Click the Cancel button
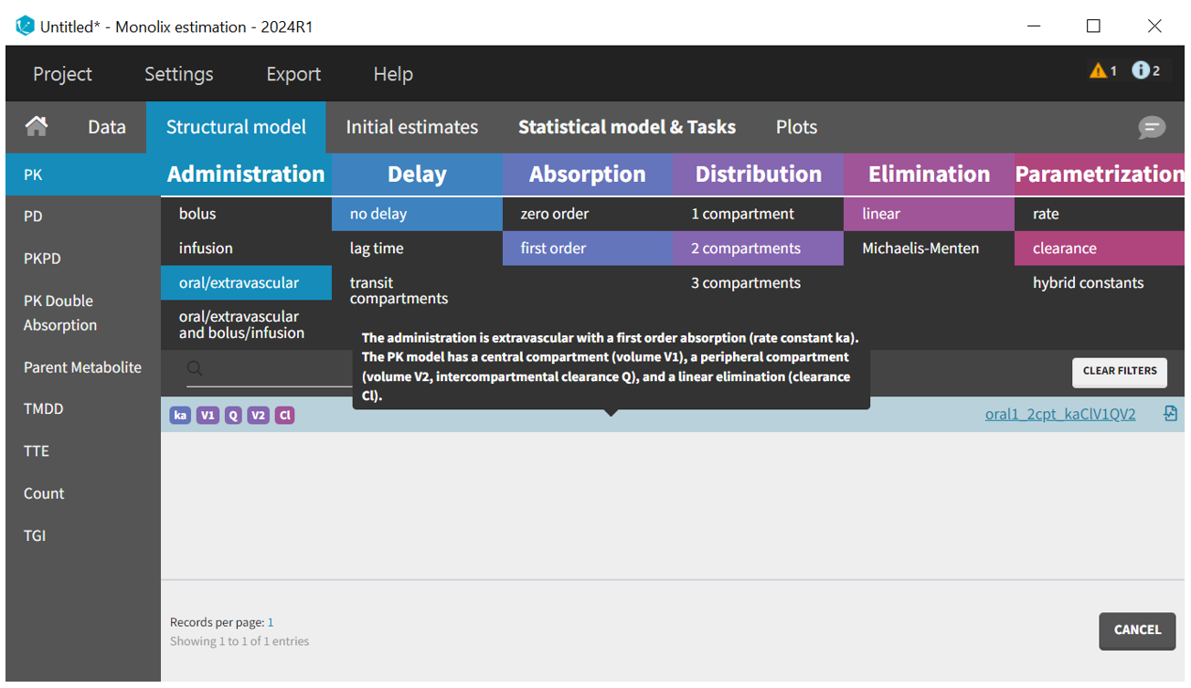1191x688 pixels. pos(1137,630)
